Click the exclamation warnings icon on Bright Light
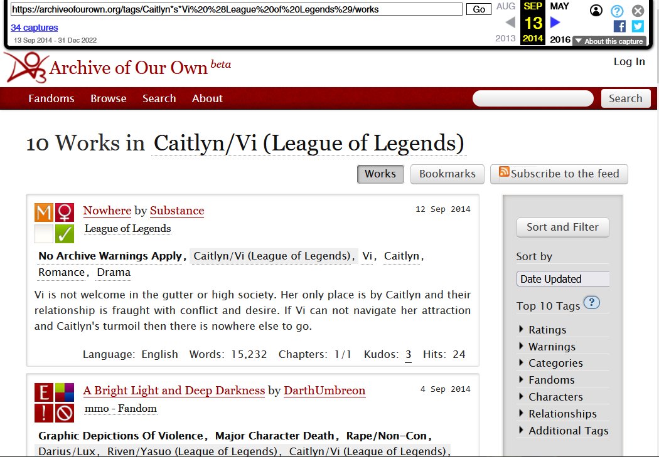This screenshot has width=659, height=457. click(44, 413)
